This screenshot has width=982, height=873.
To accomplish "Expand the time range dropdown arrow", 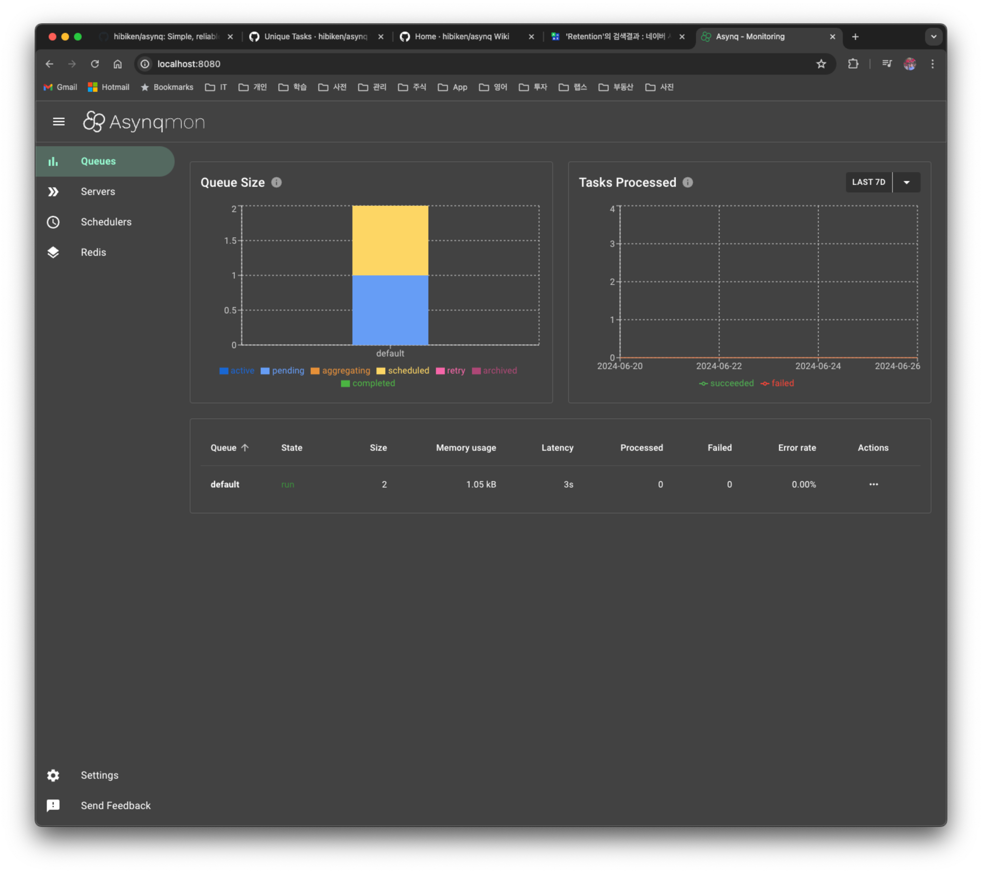I will 906,182.
